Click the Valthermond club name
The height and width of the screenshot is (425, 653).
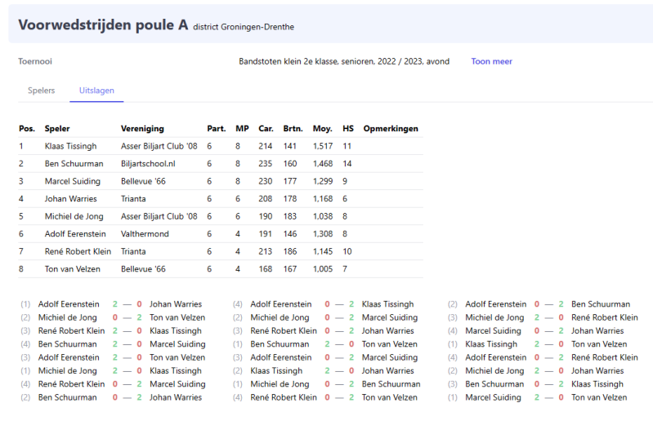(146, 233)
